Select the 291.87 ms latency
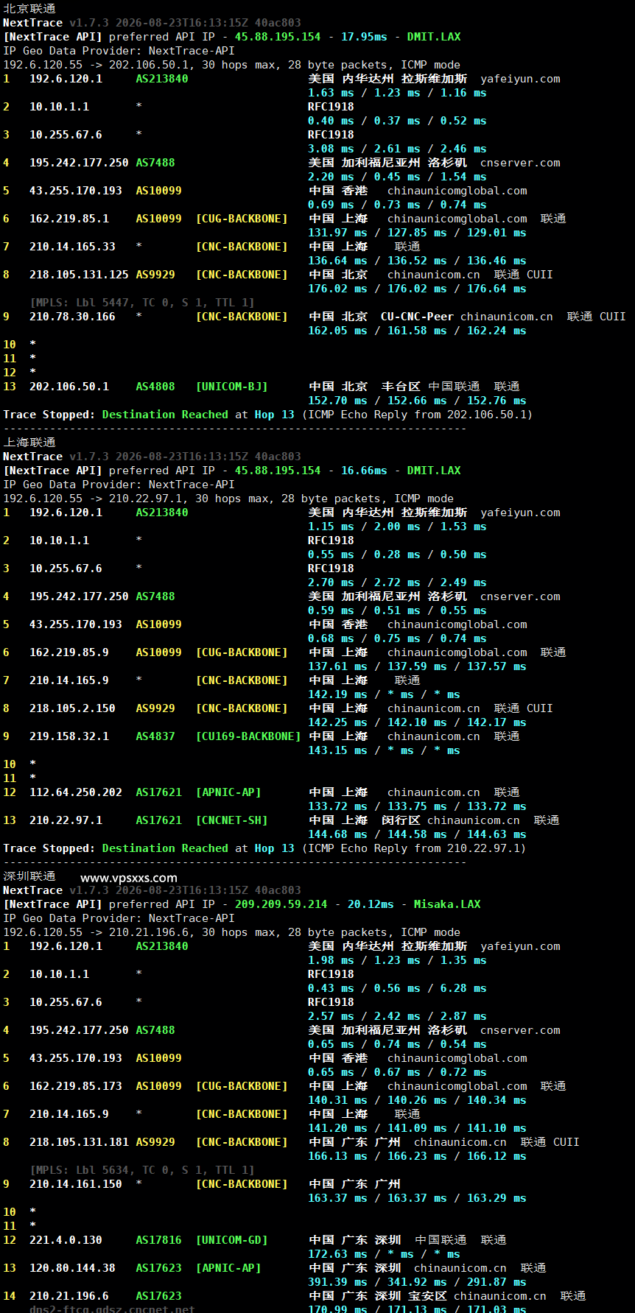 coord(497,1282)
